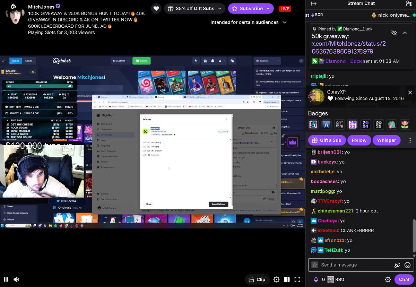
Task: Click the green Wallet button in the stream
Action: tap(141, 61)
